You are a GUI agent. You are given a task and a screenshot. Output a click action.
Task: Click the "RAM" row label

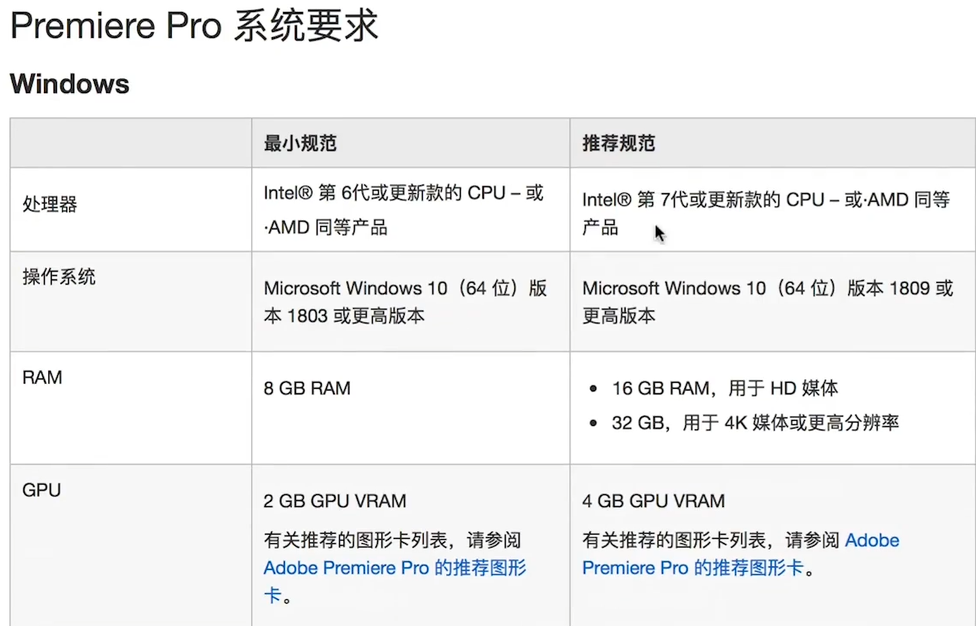click(x=42, y=378)
